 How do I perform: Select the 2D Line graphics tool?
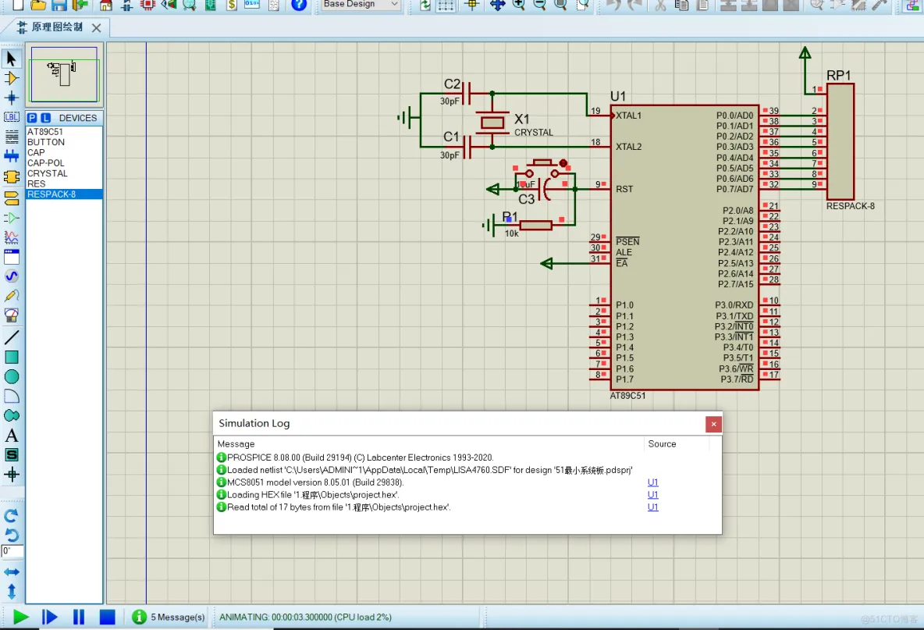[x=11, y=337]
